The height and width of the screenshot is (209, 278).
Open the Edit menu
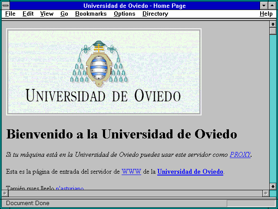pyautogui.click(x=28, y=14)
